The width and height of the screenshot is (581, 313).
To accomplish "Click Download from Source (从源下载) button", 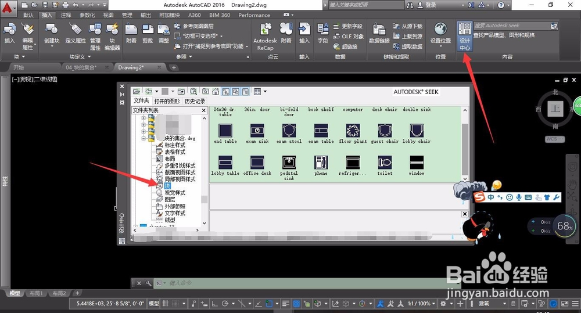I will point(408,26).
